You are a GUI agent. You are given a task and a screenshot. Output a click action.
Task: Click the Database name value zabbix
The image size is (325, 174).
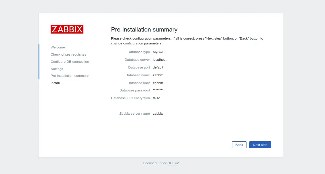158,75
